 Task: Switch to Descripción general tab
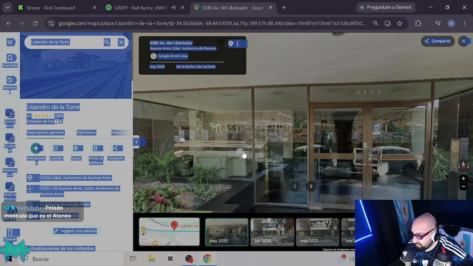(x=45, y=132)
